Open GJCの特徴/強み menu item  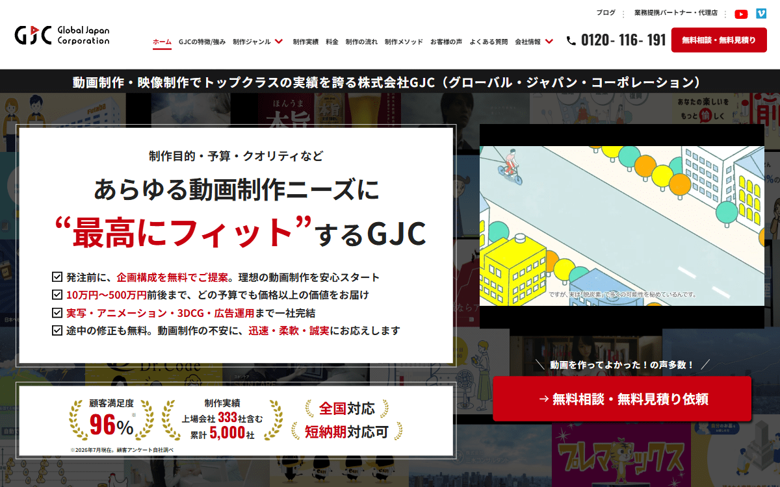202,42
